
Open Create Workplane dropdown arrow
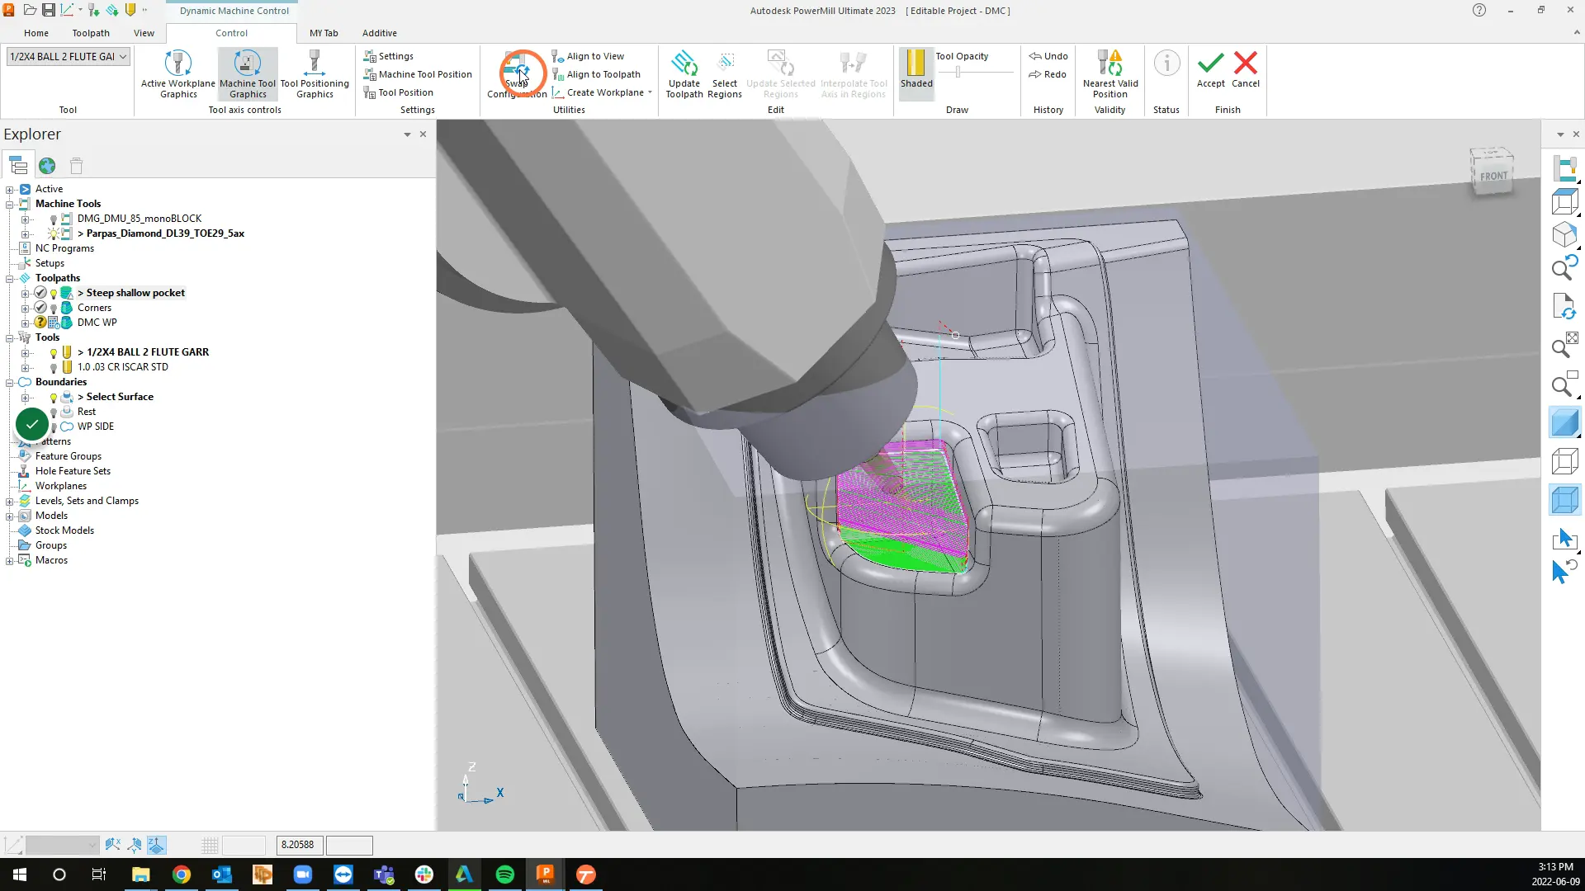point(651,92)
